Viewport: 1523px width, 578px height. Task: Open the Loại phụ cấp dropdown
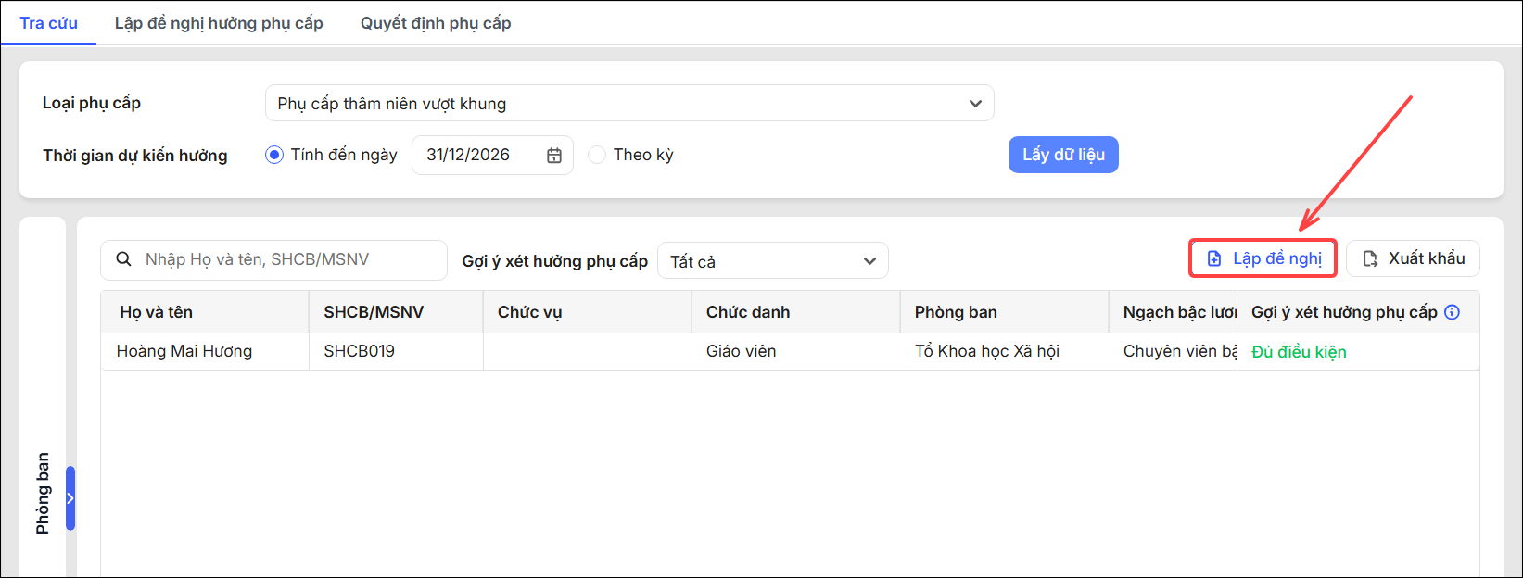[629, 103]
